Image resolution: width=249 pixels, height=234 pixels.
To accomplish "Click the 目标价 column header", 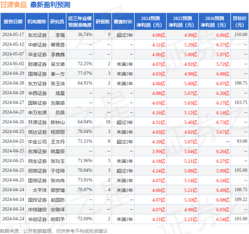I will [x=240, y=21].
